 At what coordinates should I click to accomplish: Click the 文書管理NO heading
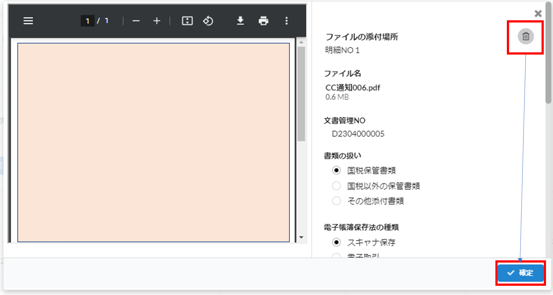click(345, 121)
